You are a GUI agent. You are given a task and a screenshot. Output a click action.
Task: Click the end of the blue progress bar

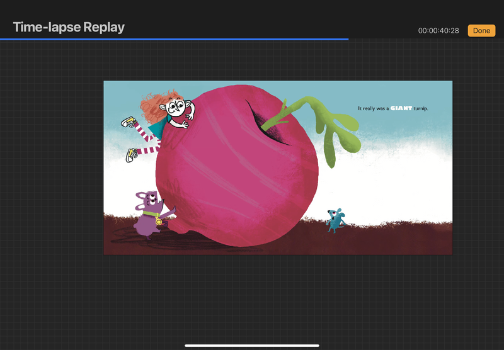(x=347, y=39)
